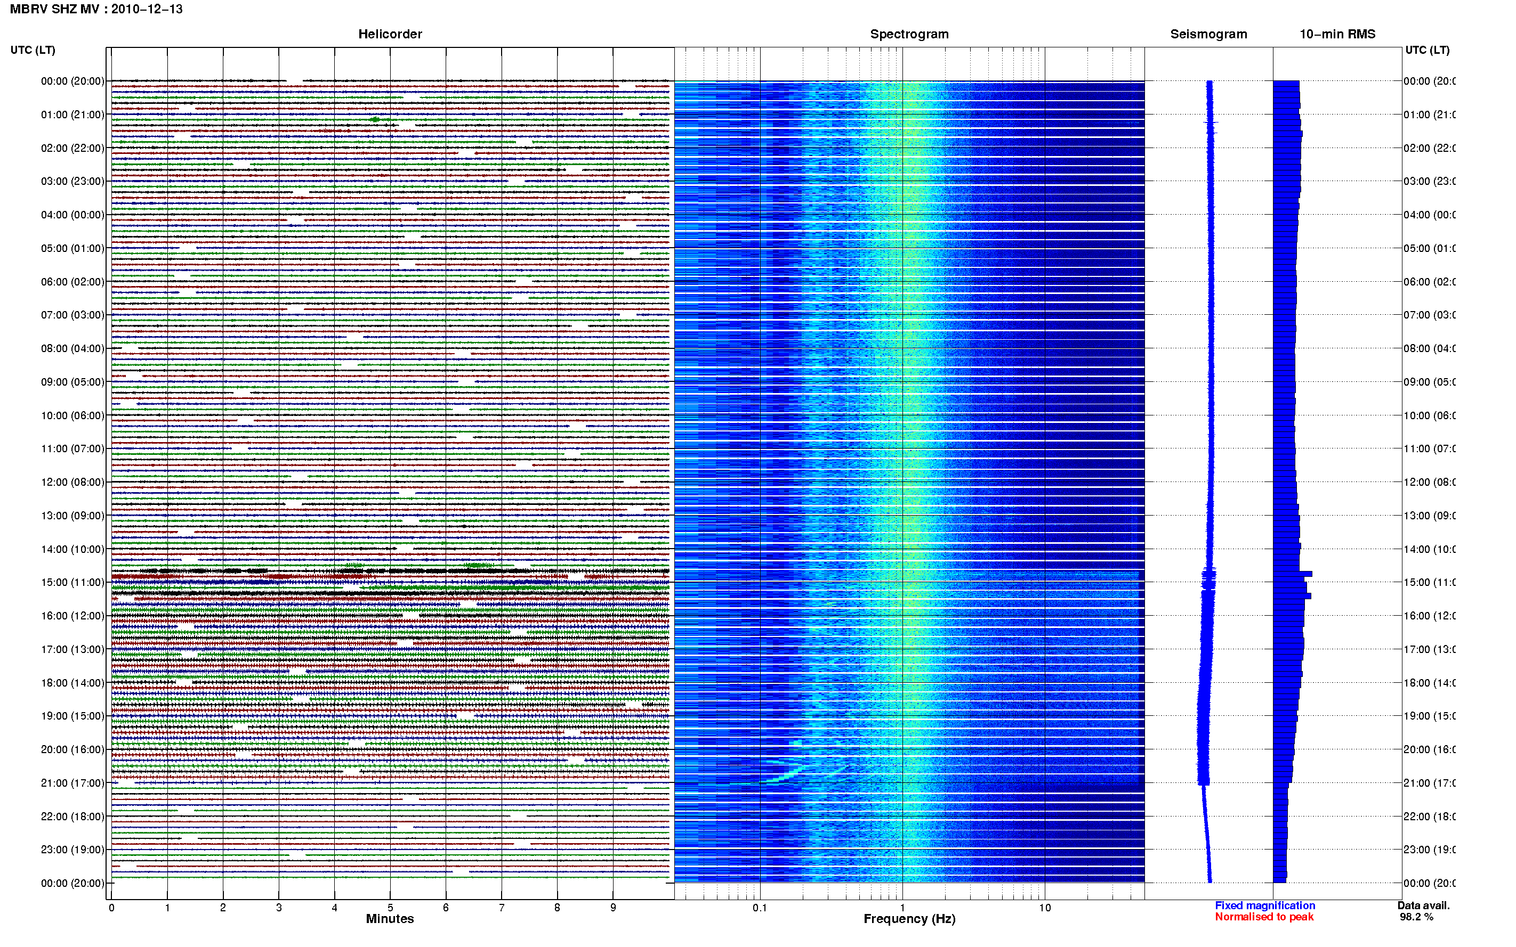Click the right-side 'UTC (LT)' axis label
Image resolution: width=1516 pixels, height=947 pixels.
(1427, 50)
